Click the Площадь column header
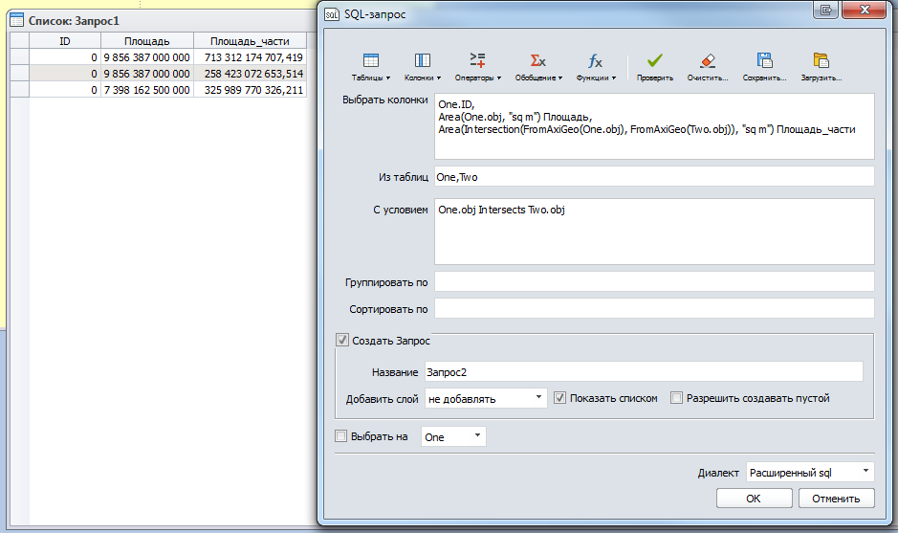The width and height of the screenshot is (898, 533). pos(147,41)
